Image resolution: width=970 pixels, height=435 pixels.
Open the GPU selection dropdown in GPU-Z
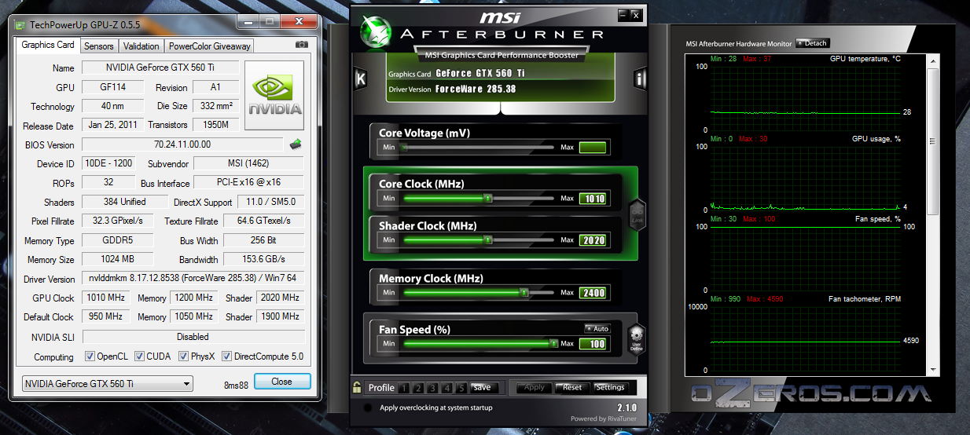[107, 384]
